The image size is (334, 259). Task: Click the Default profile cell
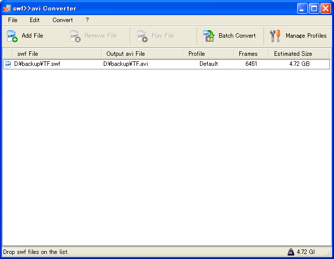[x=209, y=64]
